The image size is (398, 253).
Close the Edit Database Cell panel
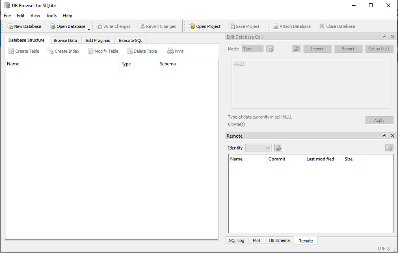392,37
